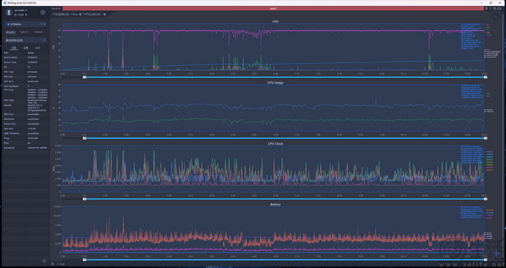The height and width of the screenshot is (268, 506).
Task: Click the left handle of the FPS range slider
Action: point(84,77)
